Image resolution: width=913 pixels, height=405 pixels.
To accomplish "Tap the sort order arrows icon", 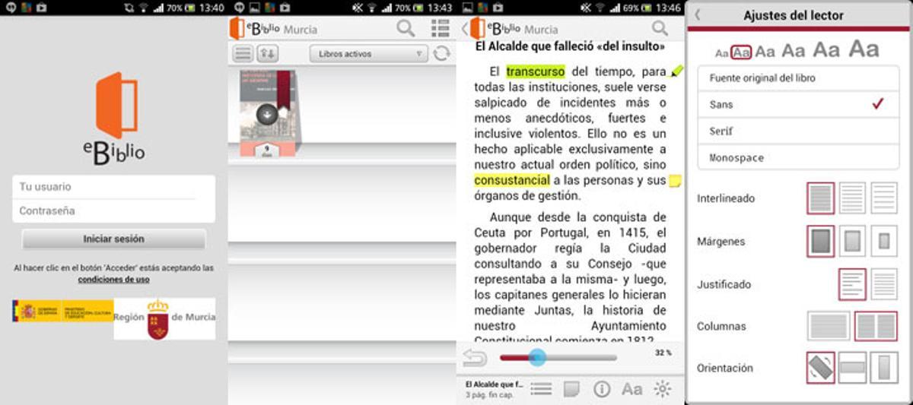I will pos(267,54).
